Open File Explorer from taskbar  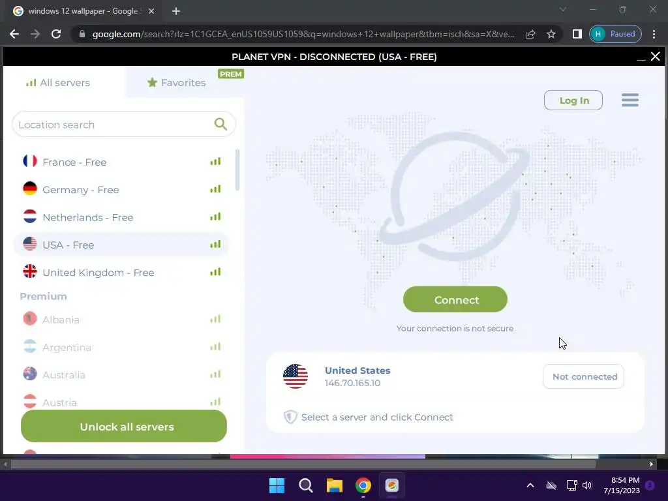335,485
